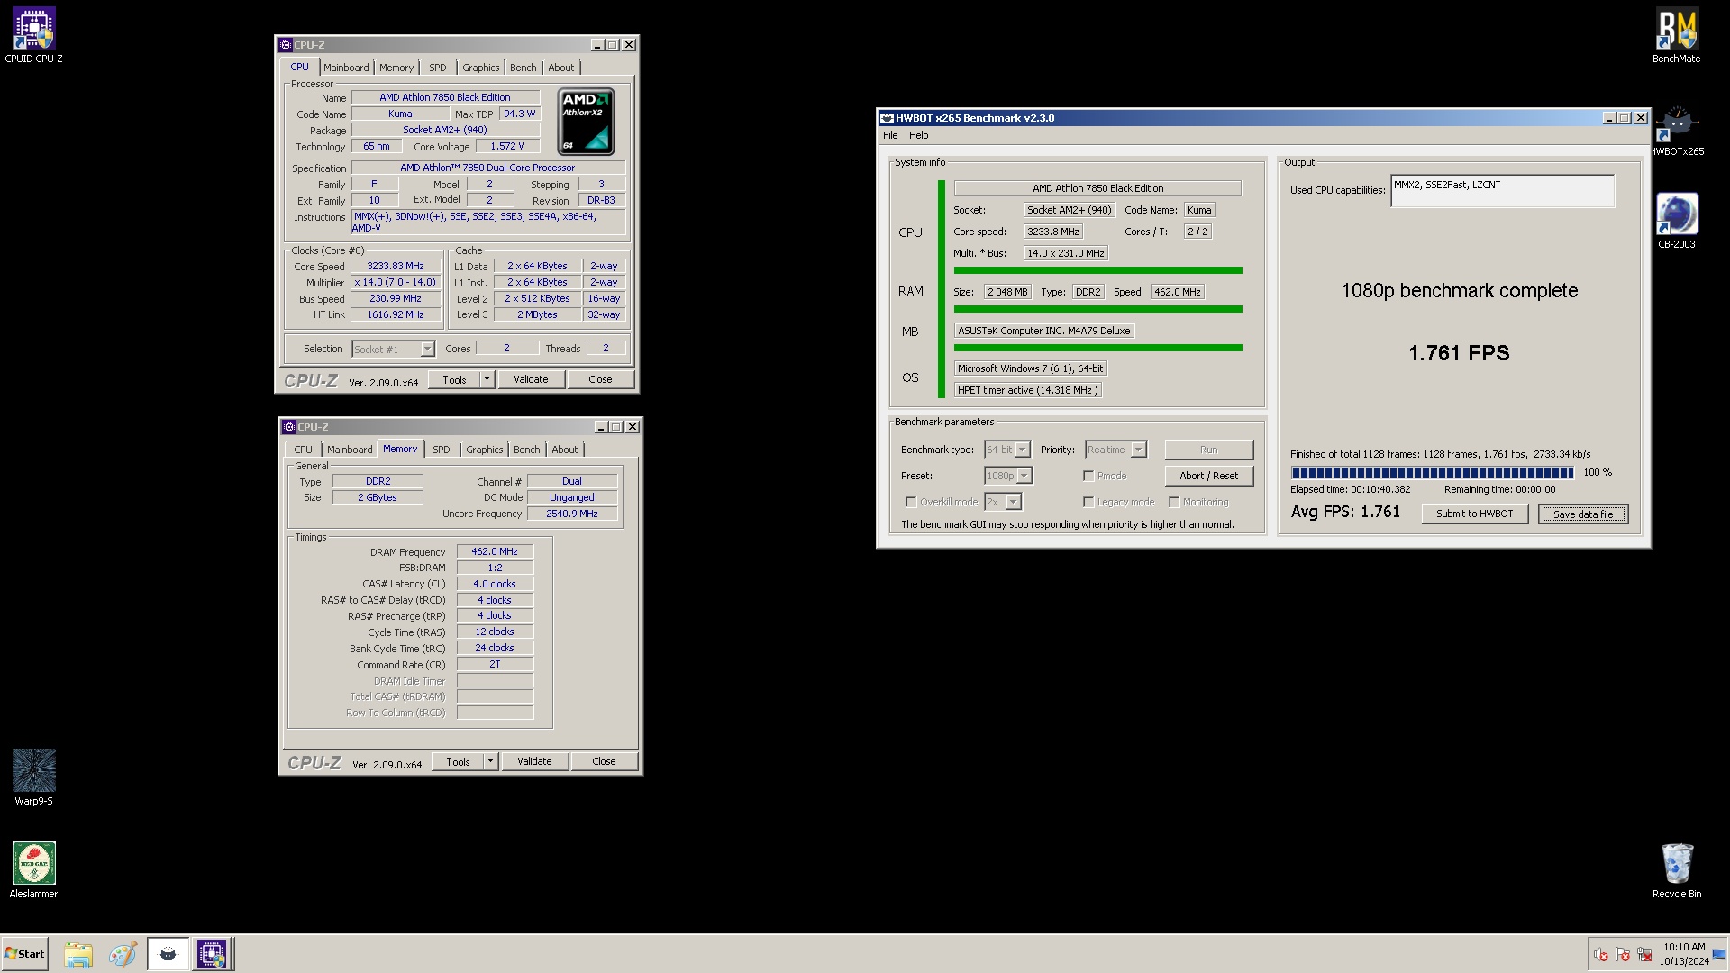Click Tools button in top CPU-Z
Viewport: 1730px width, 973px height.
coord(455,380)
